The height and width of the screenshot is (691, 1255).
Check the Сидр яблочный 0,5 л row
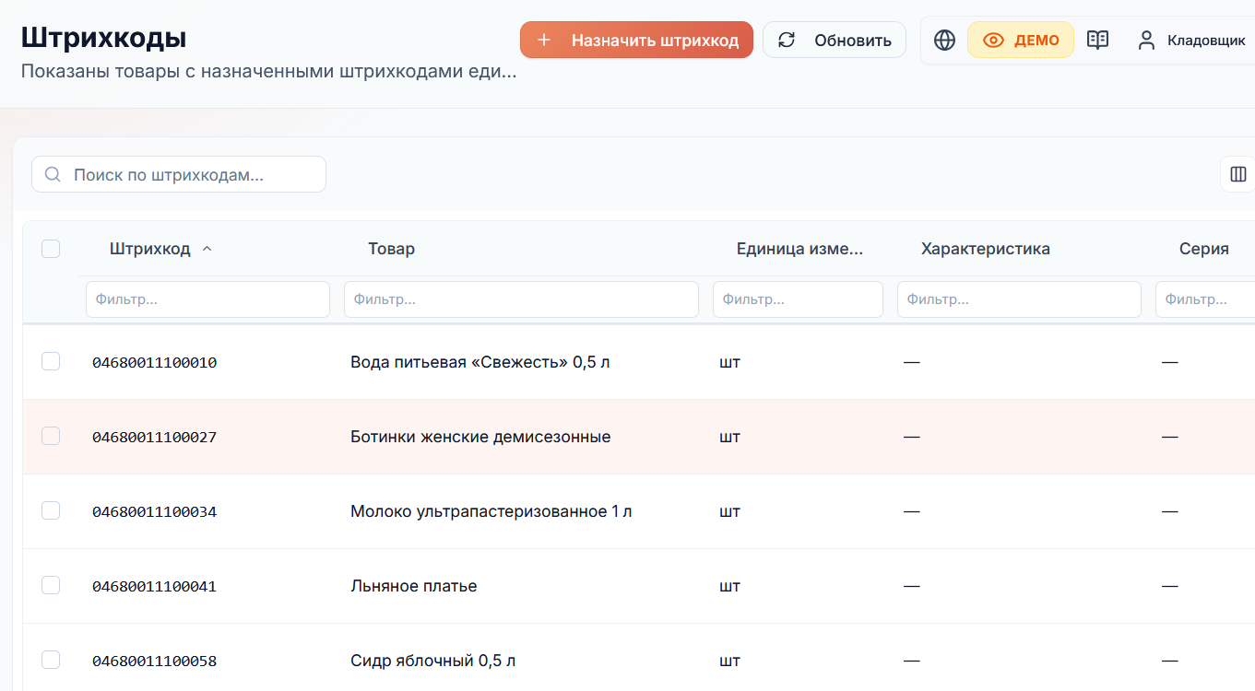pos(51,660)
